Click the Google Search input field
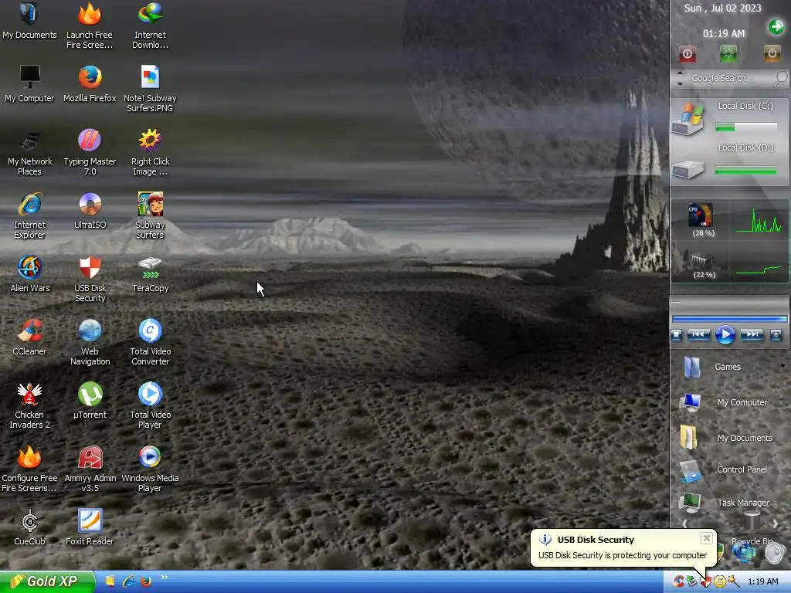The image size is (791, 593). [729, 78]
